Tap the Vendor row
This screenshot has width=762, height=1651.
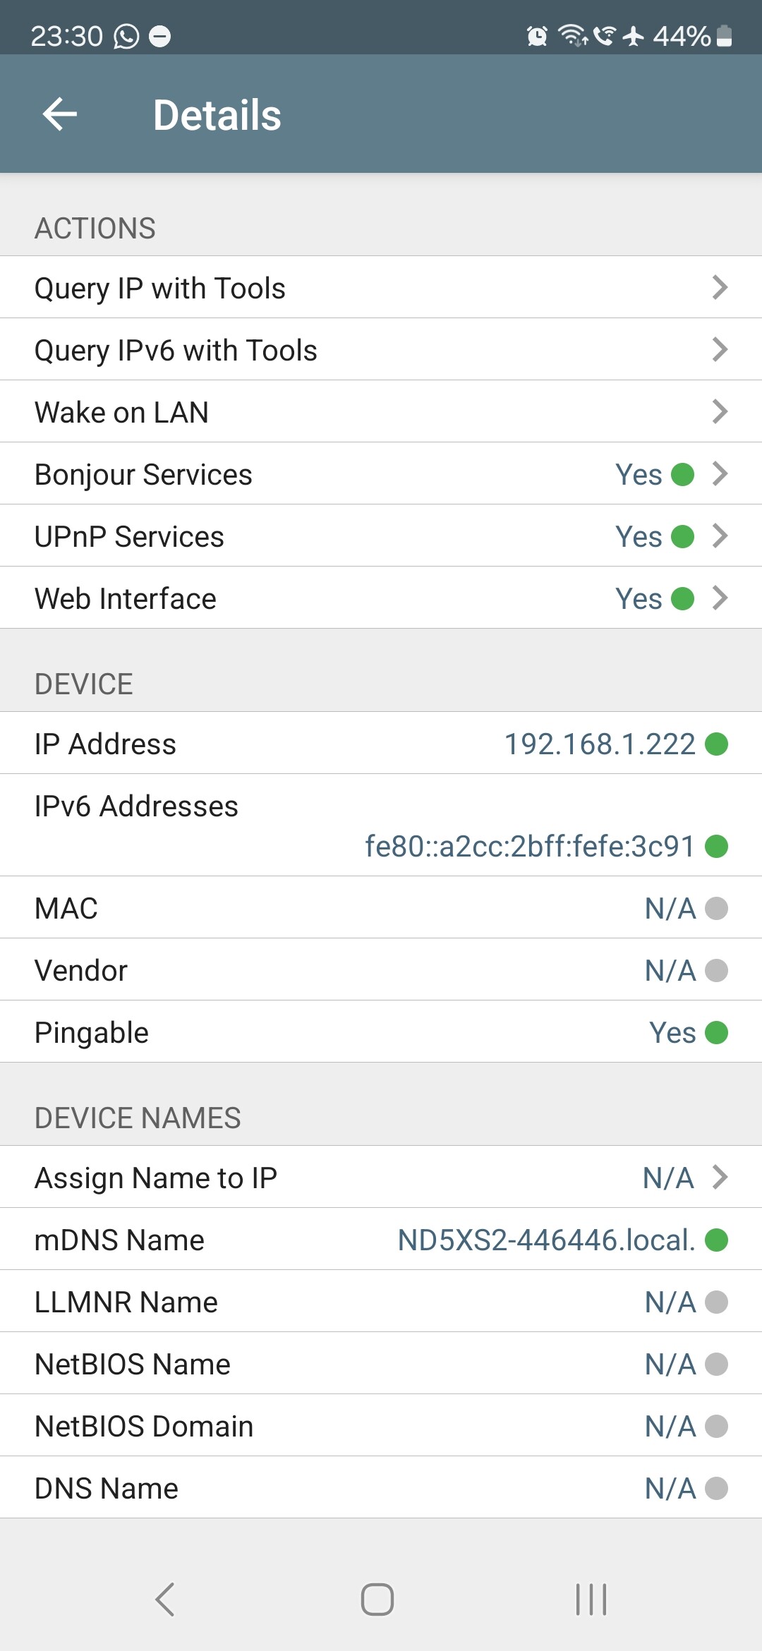[381, 970]
